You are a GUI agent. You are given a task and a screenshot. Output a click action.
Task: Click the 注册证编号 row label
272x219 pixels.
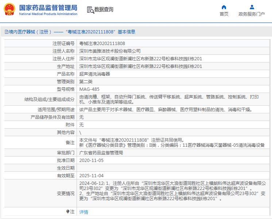pos(63,44)
